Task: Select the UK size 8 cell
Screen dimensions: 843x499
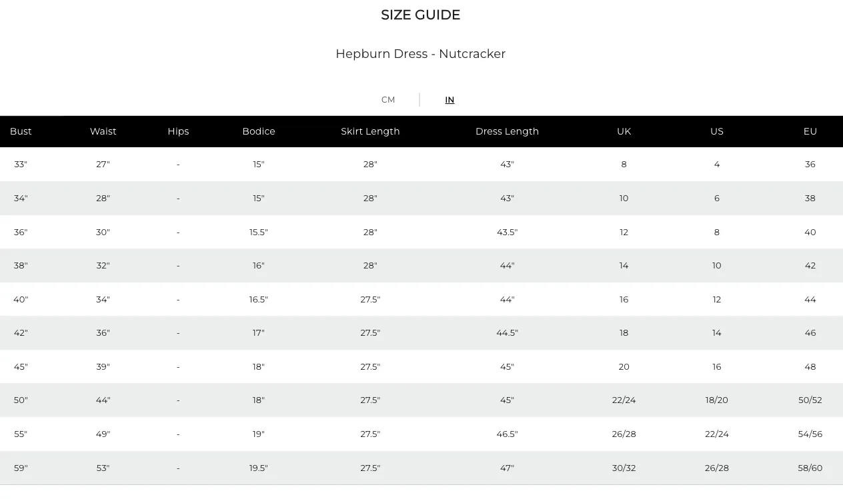Action: coord(624,165)
